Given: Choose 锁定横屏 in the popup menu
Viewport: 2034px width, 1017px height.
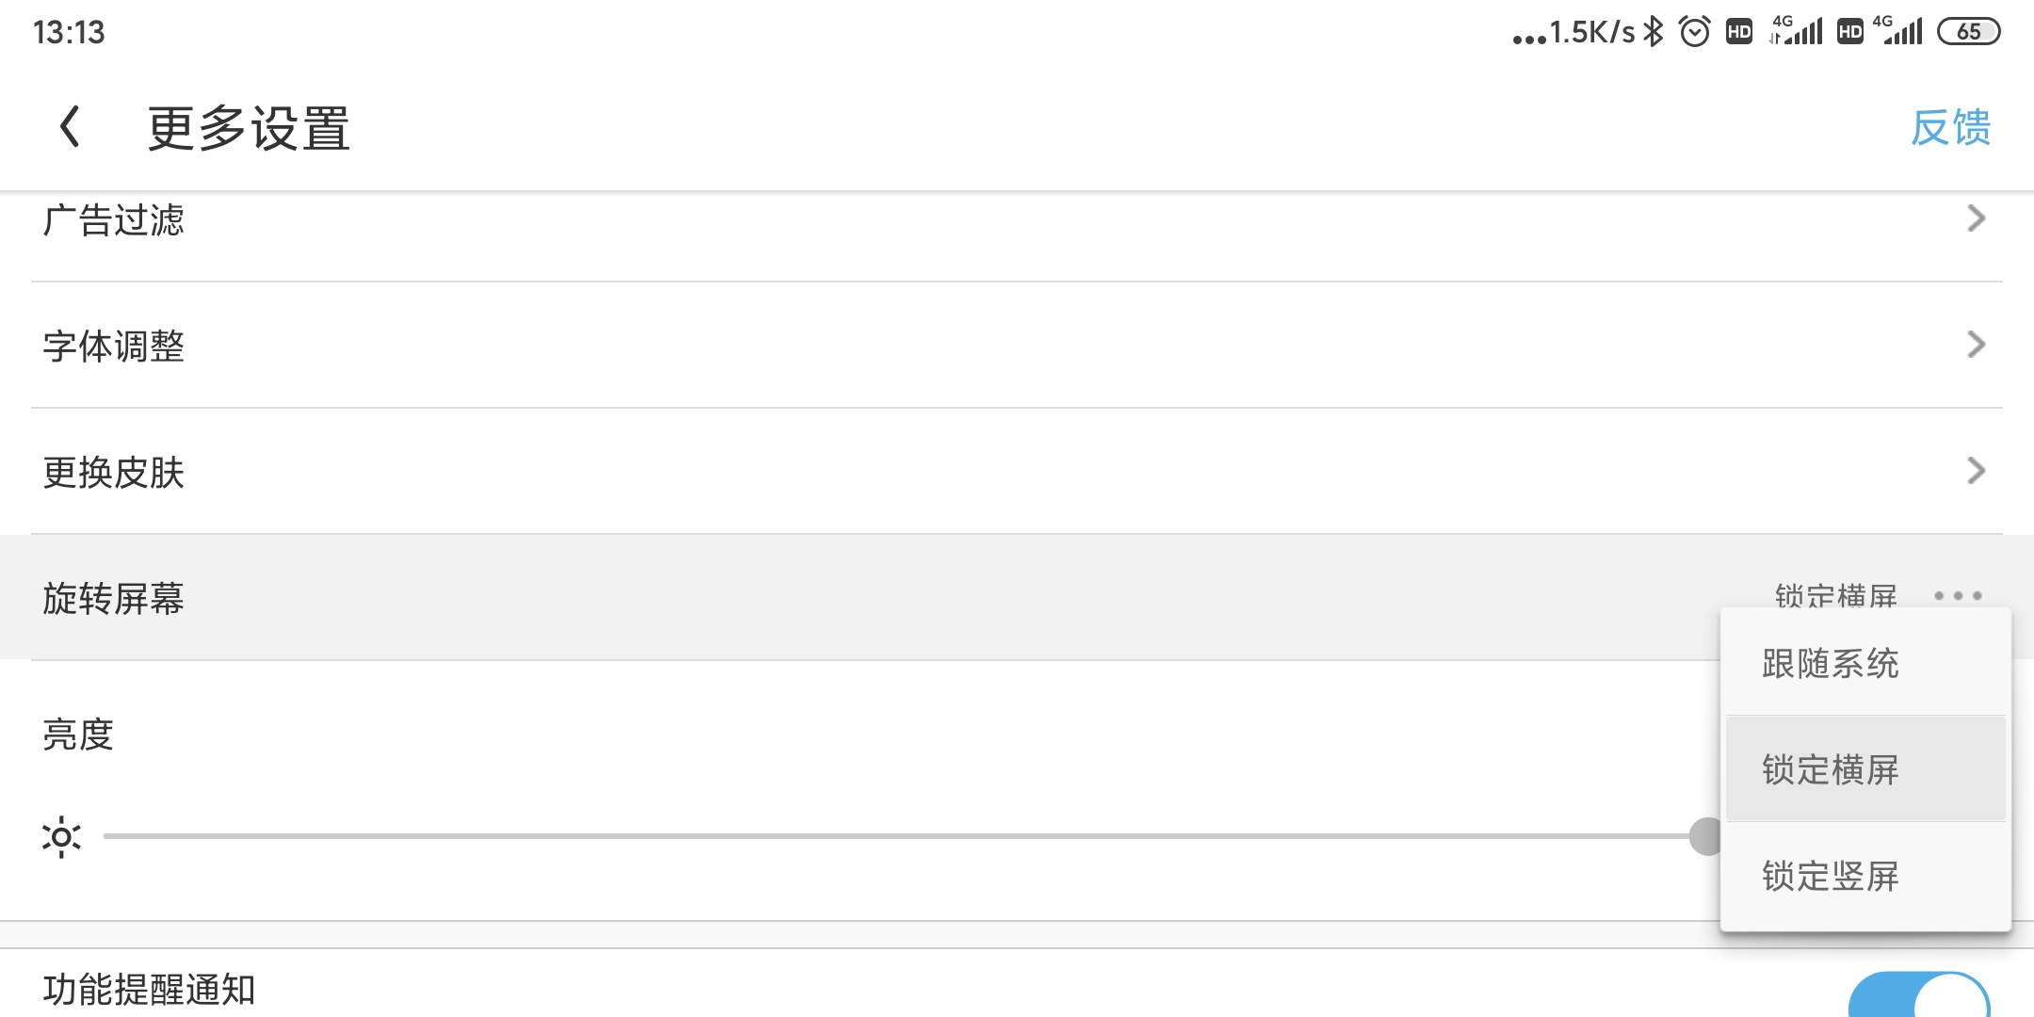Looking at the screenshot, I should pos(1830,769).
